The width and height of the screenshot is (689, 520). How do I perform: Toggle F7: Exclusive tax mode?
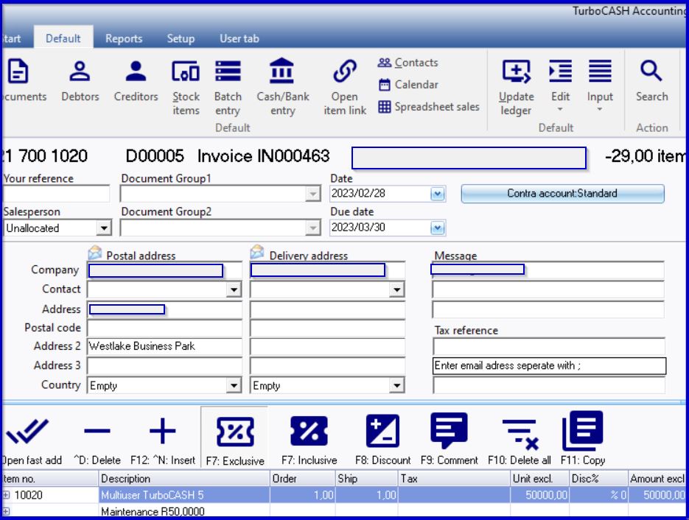tap(234, 438)
